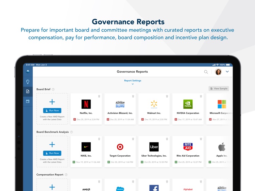
Task: Open the Netflix, Inc. report card
Action: click(86, 109)
